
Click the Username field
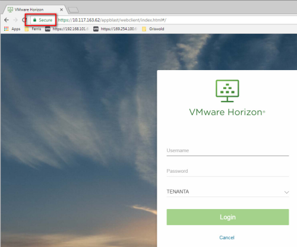228,151
